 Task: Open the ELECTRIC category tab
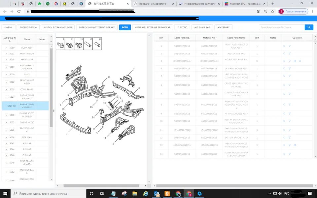point(182,27)
